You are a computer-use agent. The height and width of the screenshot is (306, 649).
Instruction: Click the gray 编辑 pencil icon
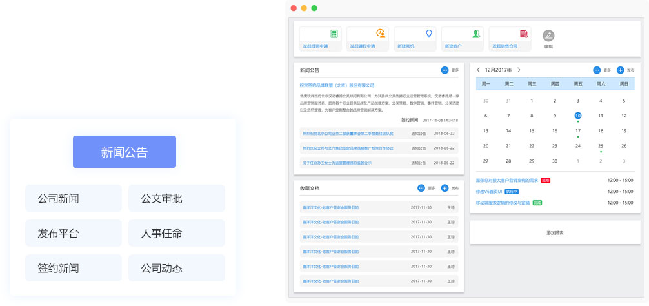coord(548,36)
